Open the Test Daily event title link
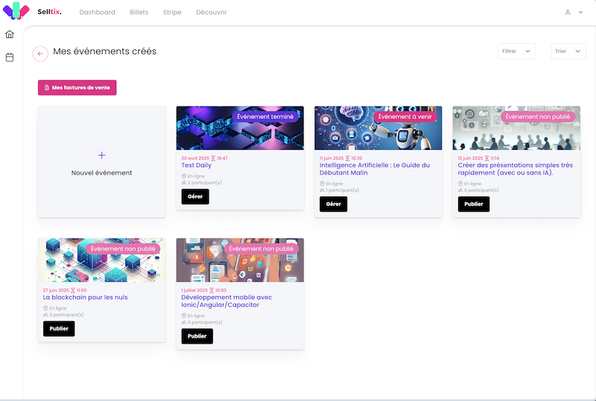The image size is (596, 401). [x=197, y=165]
